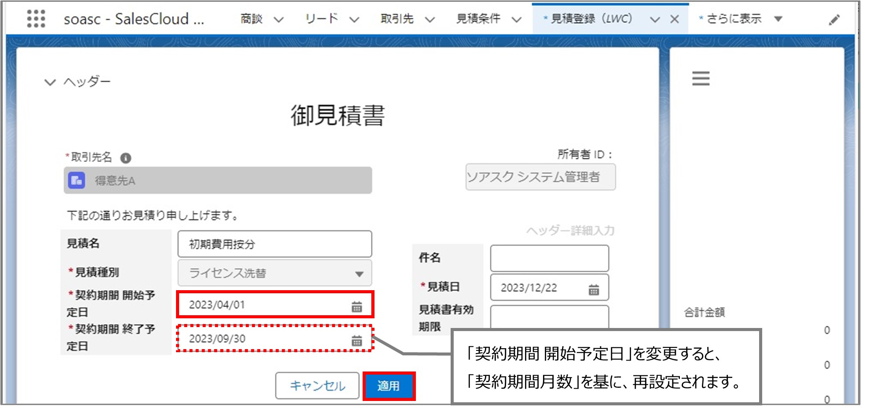
Task: Select the 見積条件 tab
Action: 479,18
